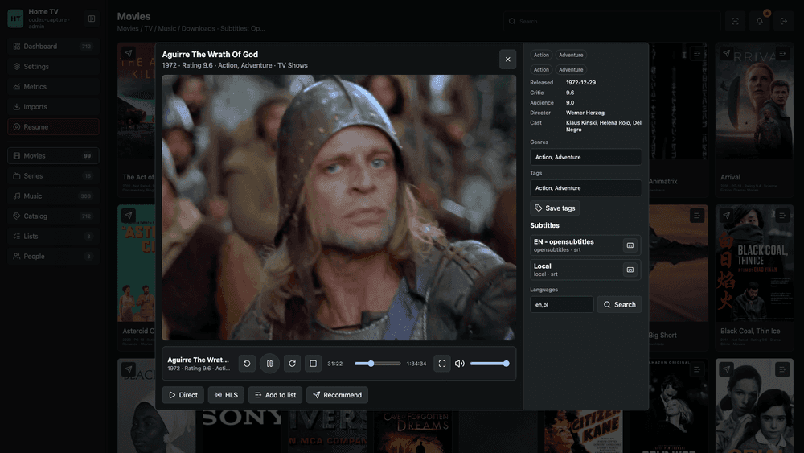The height and width of the screenshot is (453, 804).
Task: Open list icon on Animatrix card
Action: click(x=697, y=54)
